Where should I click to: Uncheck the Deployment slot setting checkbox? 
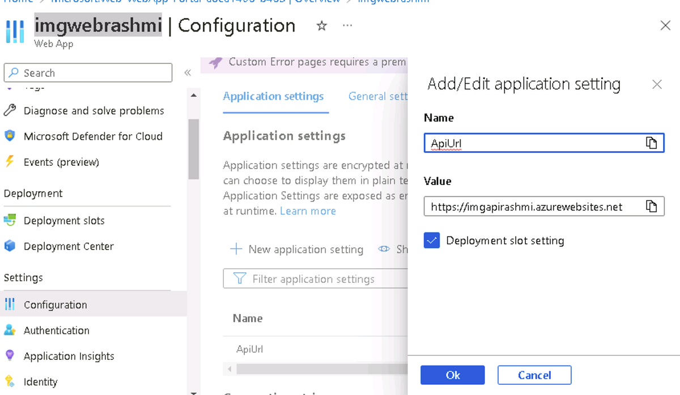click(432, 240)
